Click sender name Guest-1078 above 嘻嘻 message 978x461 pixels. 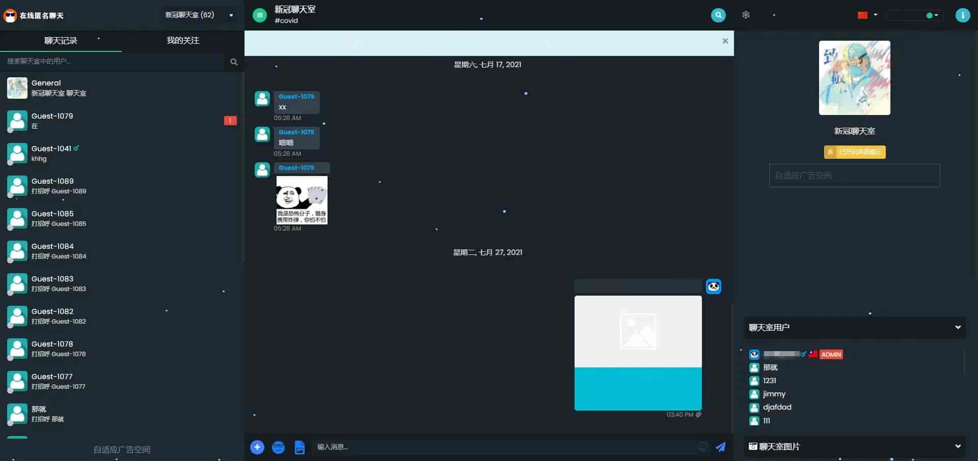click(296, 132)
